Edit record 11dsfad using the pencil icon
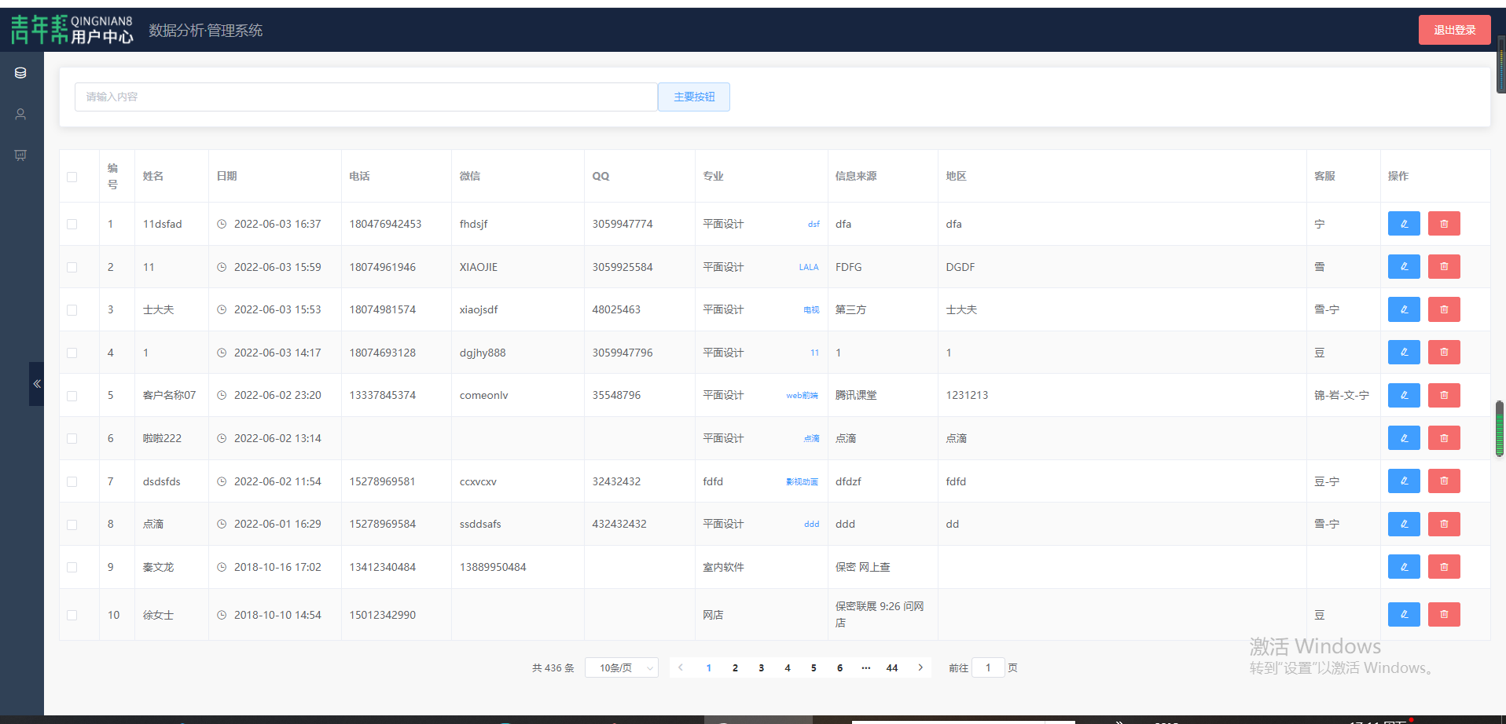Screen dimensions: 1506x724 [x=1404, y=223]
